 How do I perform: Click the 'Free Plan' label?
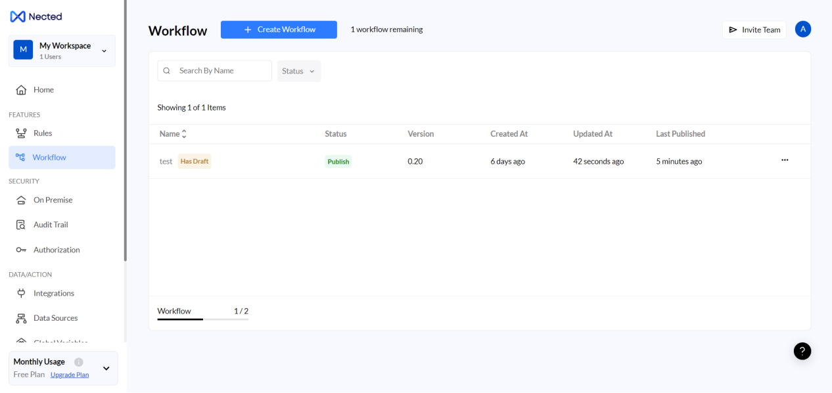click(x=30, y=375)
